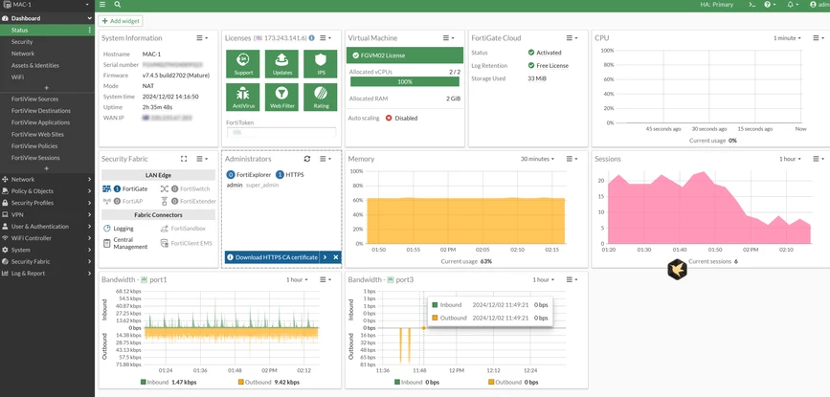Select the IPS license shield tile
The image size is (830, 397).
coord(321,64)
